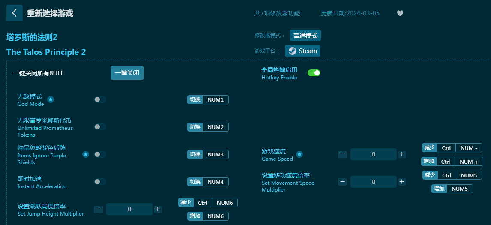Click the 修改器模式 label
Viewport: 491px width, 225px height.
[270, 36]
